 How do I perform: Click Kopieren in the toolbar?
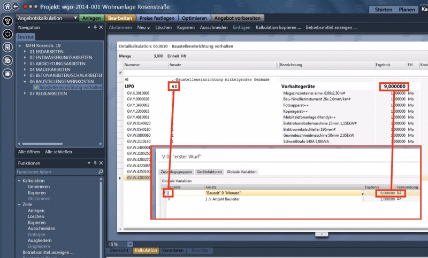coord(186,28)
